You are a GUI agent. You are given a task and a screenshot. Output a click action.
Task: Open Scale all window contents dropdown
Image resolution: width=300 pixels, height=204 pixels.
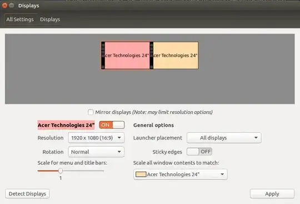pyautogui.click(x=181, y=175)
